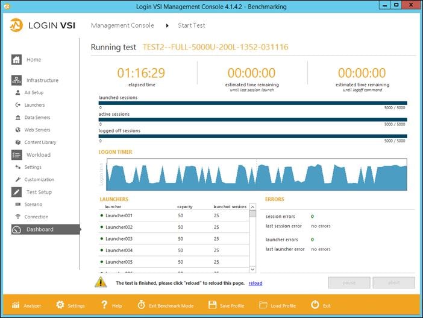Go to Launchers in sidebar
Image resolution: width=423 pixels, height=318 pixels.
tap(34, 105)
